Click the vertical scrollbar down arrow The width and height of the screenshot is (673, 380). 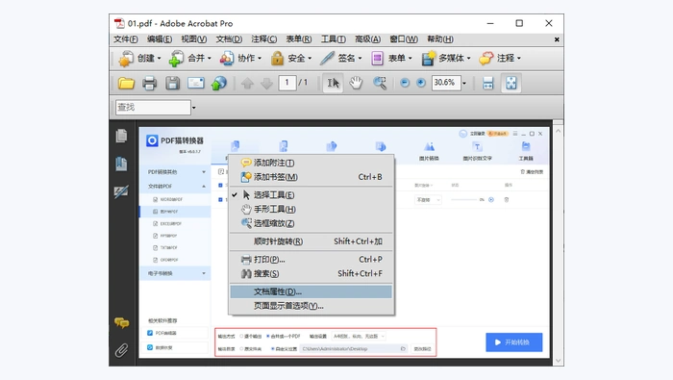[x=558, y=361]
